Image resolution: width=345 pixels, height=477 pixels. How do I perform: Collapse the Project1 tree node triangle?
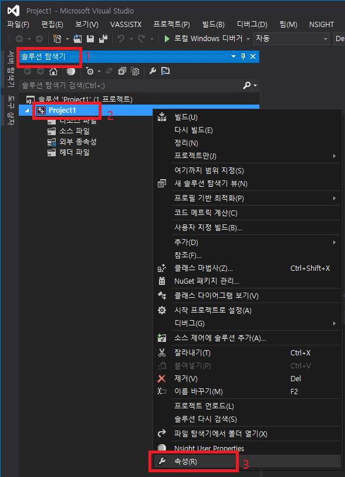(x=27, y=110)
